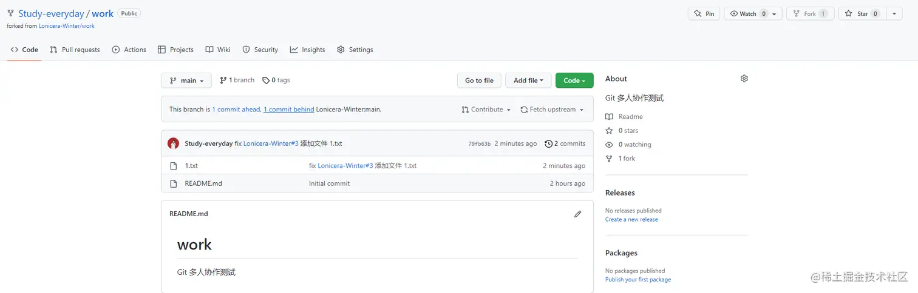Image resolution: width=918 pixels, height=293 pixels.
Task: Expand the Fetch upstream dropdown
Action: [x=552, y=110]
